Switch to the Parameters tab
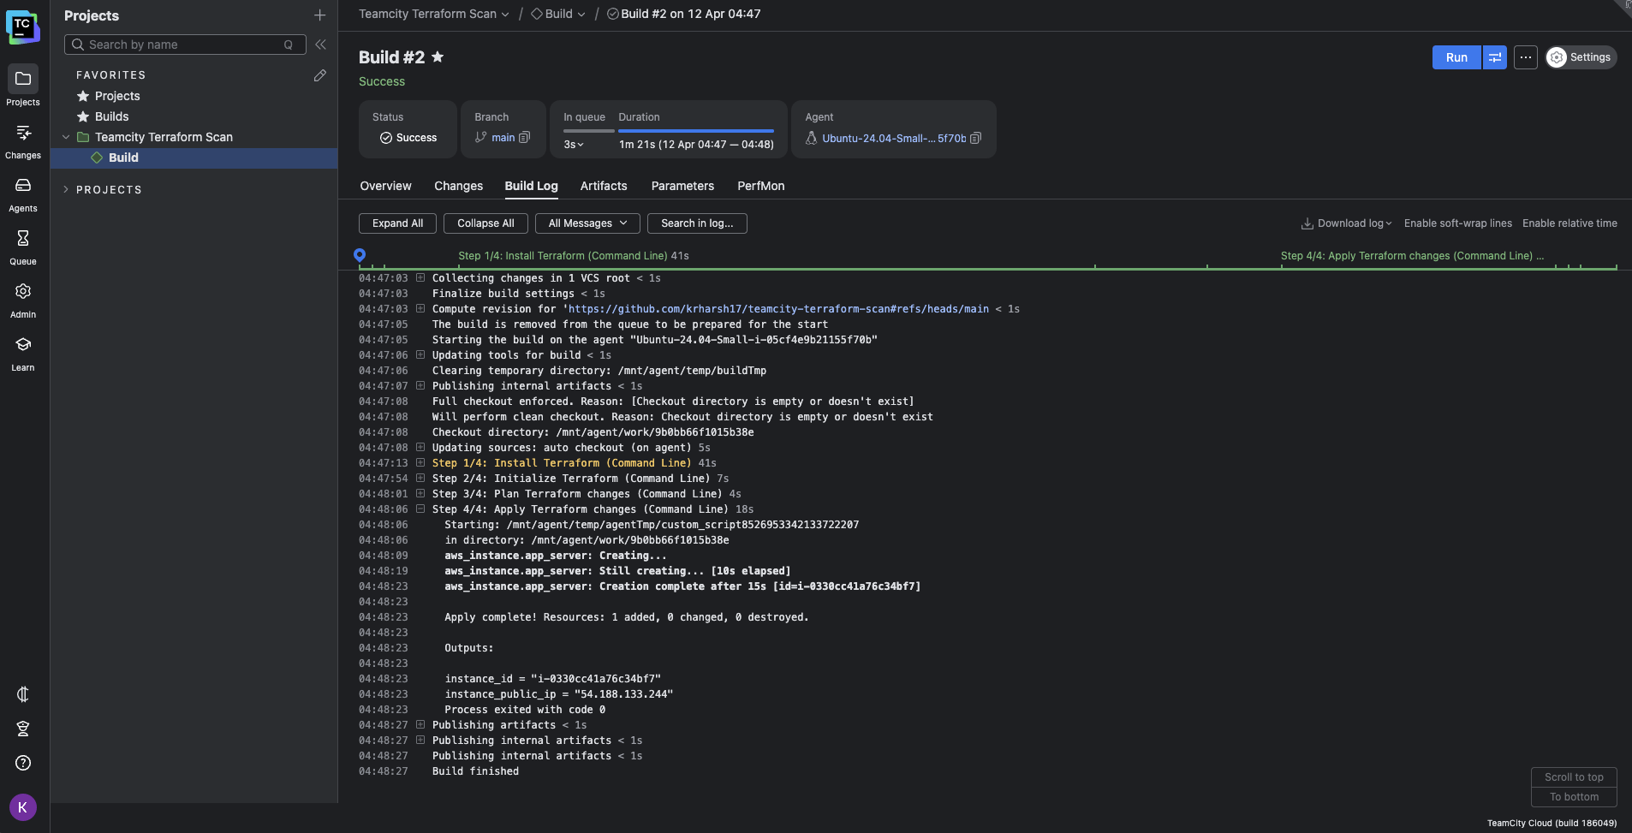The width and height of the screenshot is (1632, 833). point(682,186)
